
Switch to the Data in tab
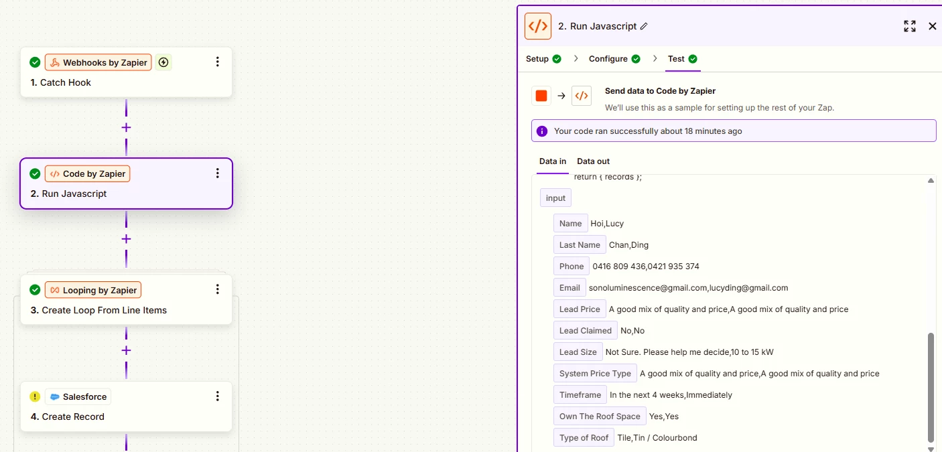point(553,161)
